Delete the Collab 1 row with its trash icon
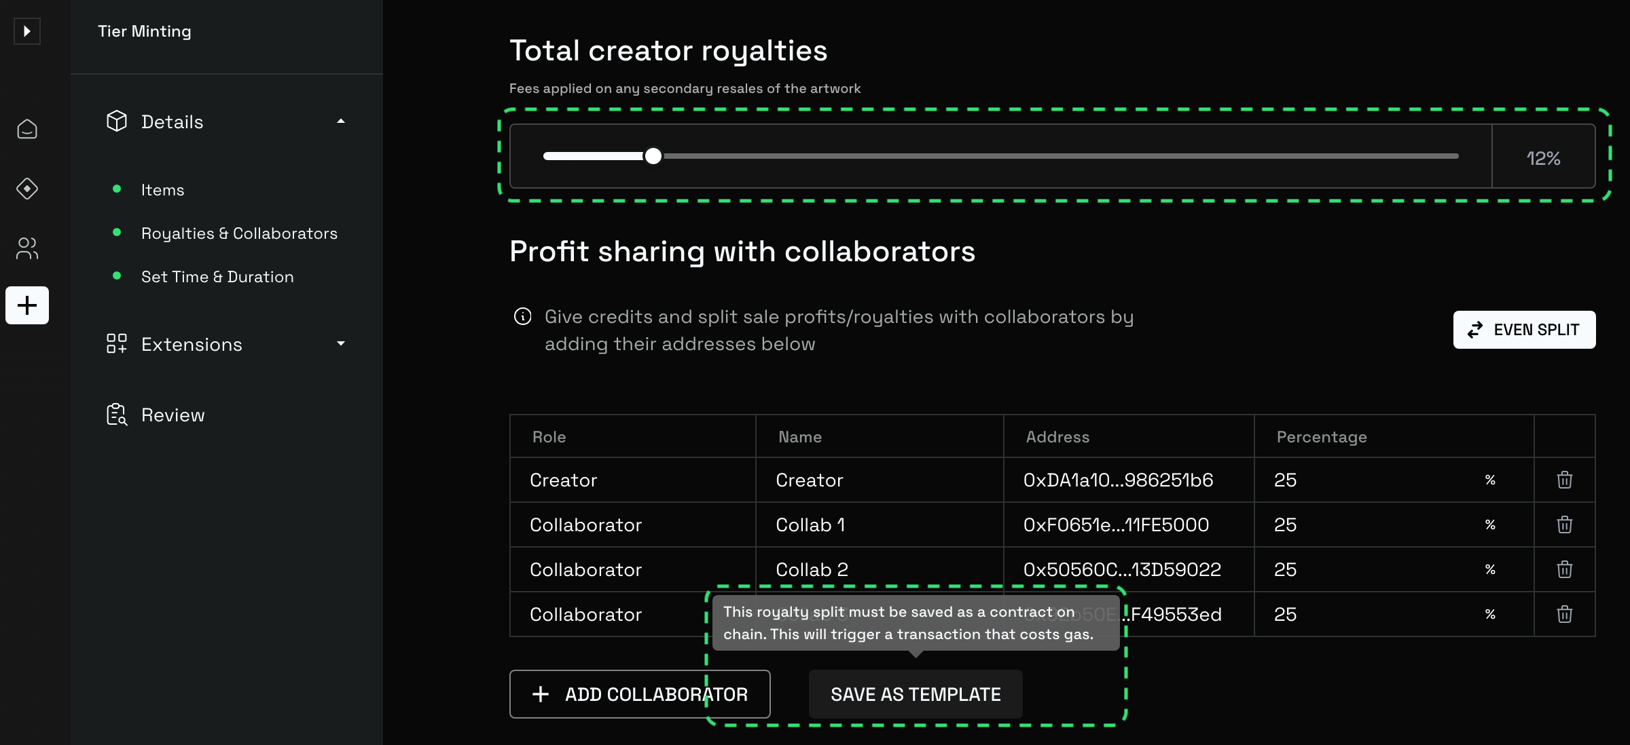This screenshot has width=1630, height=745. 1564,524
